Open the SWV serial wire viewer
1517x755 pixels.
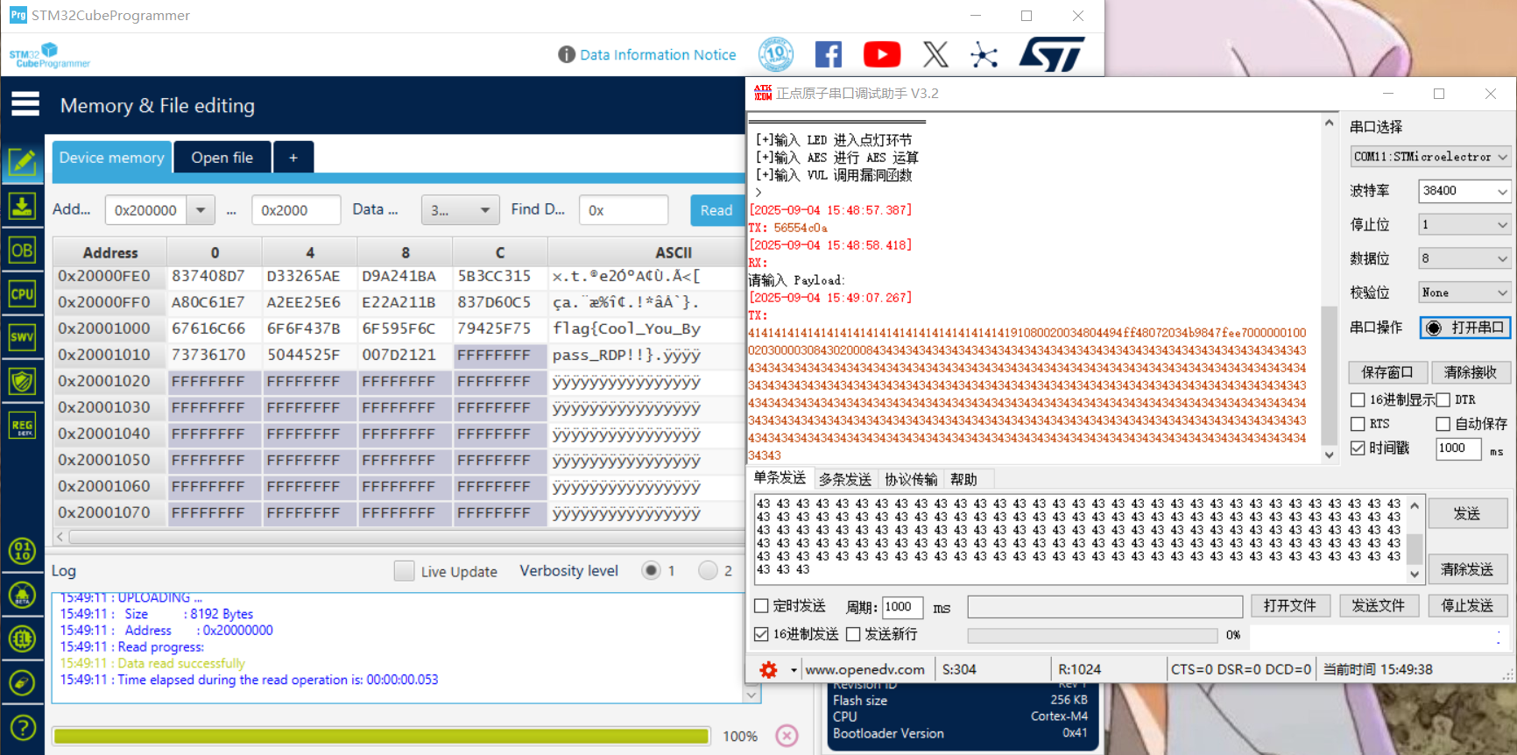[x=22, y=337]
